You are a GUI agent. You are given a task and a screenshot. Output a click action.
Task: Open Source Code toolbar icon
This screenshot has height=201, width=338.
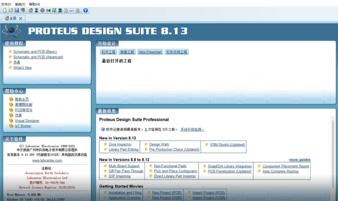[x=72, y=10]
